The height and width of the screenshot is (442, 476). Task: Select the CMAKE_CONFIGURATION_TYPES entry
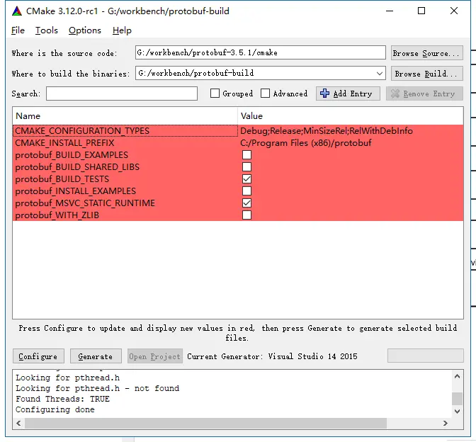click(125, 131)
